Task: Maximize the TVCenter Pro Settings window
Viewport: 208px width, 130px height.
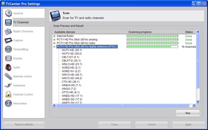Action: [x=199, y=4]
